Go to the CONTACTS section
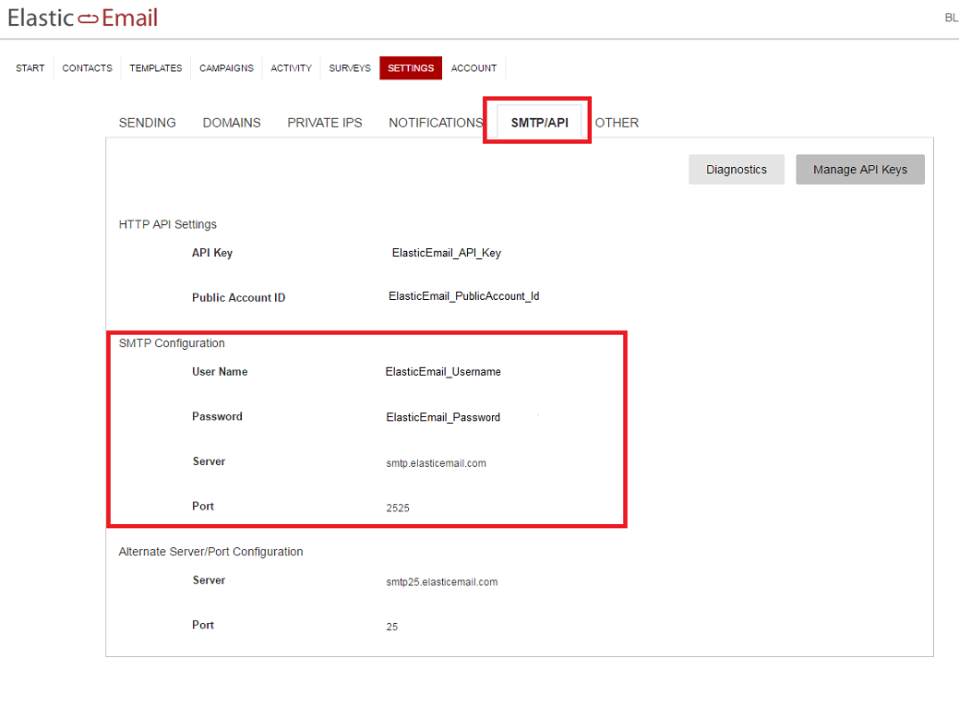The image size is (959, 706). 87,67
